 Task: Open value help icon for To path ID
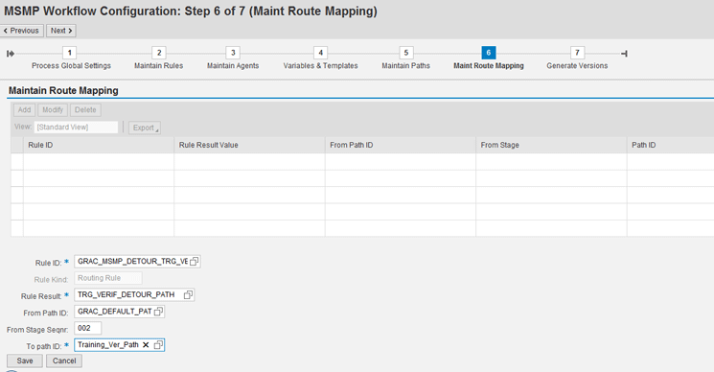pyautogui.click(x=158, y=345)
